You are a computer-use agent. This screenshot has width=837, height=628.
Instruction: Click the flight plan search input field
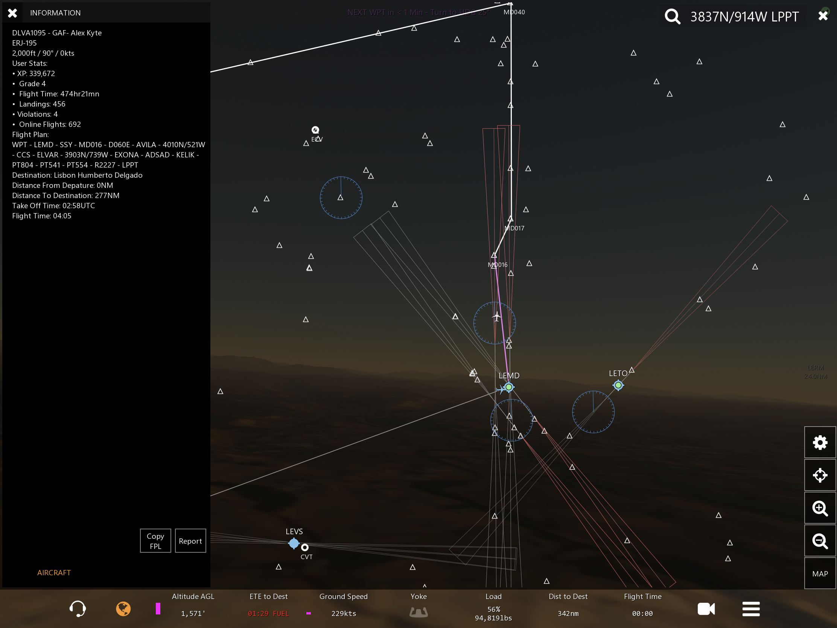click(x=744, y=16)
